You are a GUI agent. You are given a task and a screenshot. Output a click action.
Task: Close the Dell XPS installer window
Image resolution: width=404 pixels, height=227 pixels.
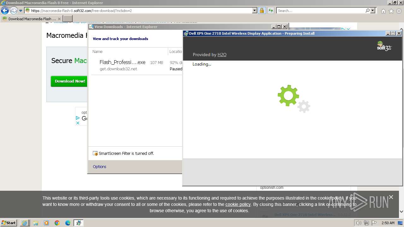pos(399,33)
